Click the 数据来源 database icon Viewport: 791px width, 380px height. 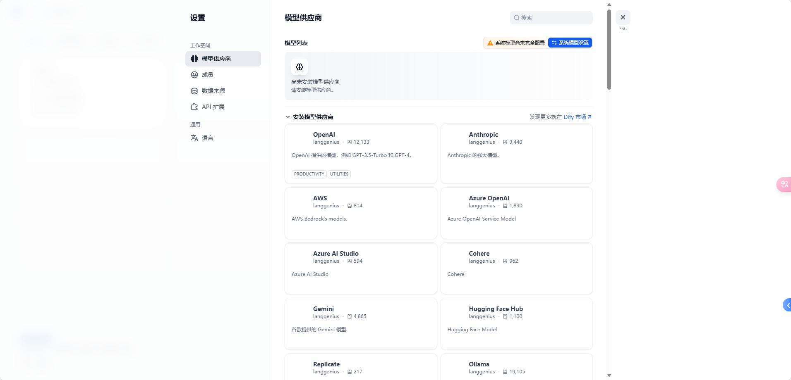click(x=194, y=91)
